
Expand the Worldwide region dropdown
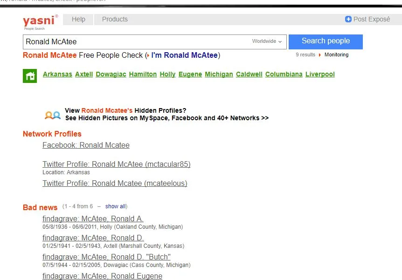(x=267, y=41)
